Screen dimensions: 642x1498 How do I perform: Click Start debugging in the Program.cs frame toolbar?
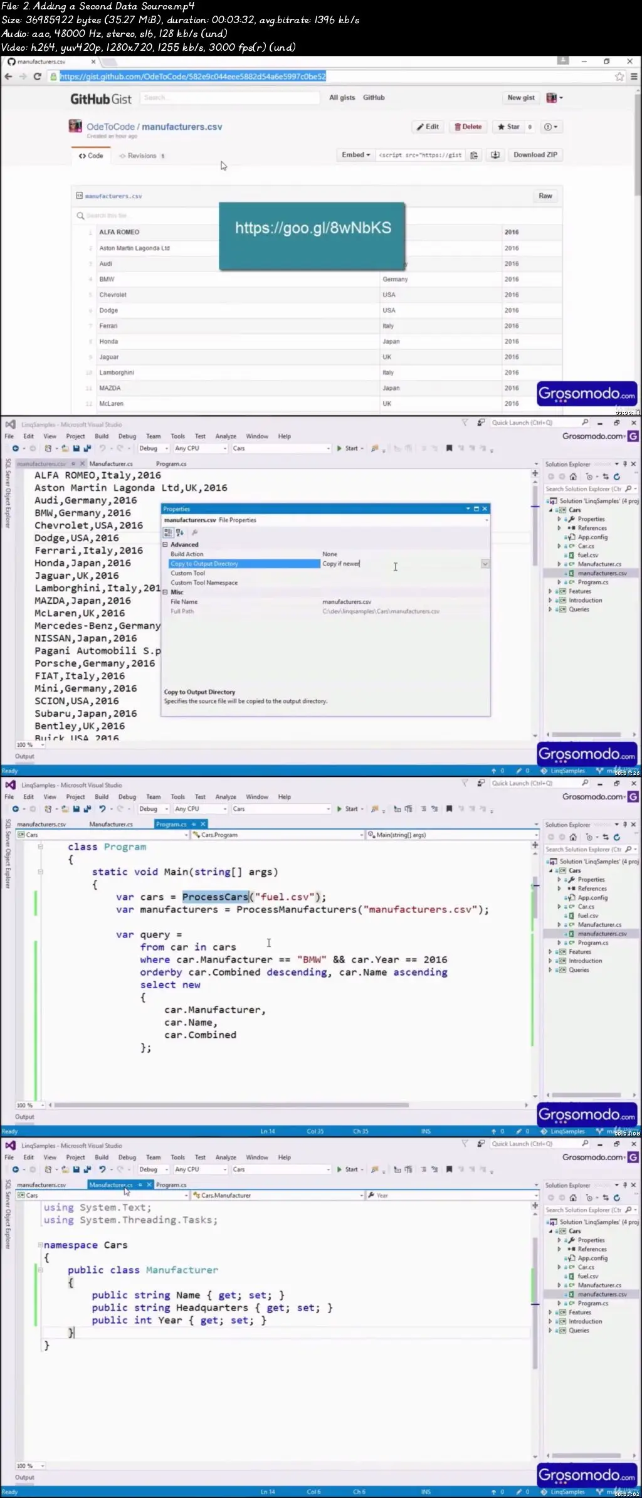(x=348, y=809)
